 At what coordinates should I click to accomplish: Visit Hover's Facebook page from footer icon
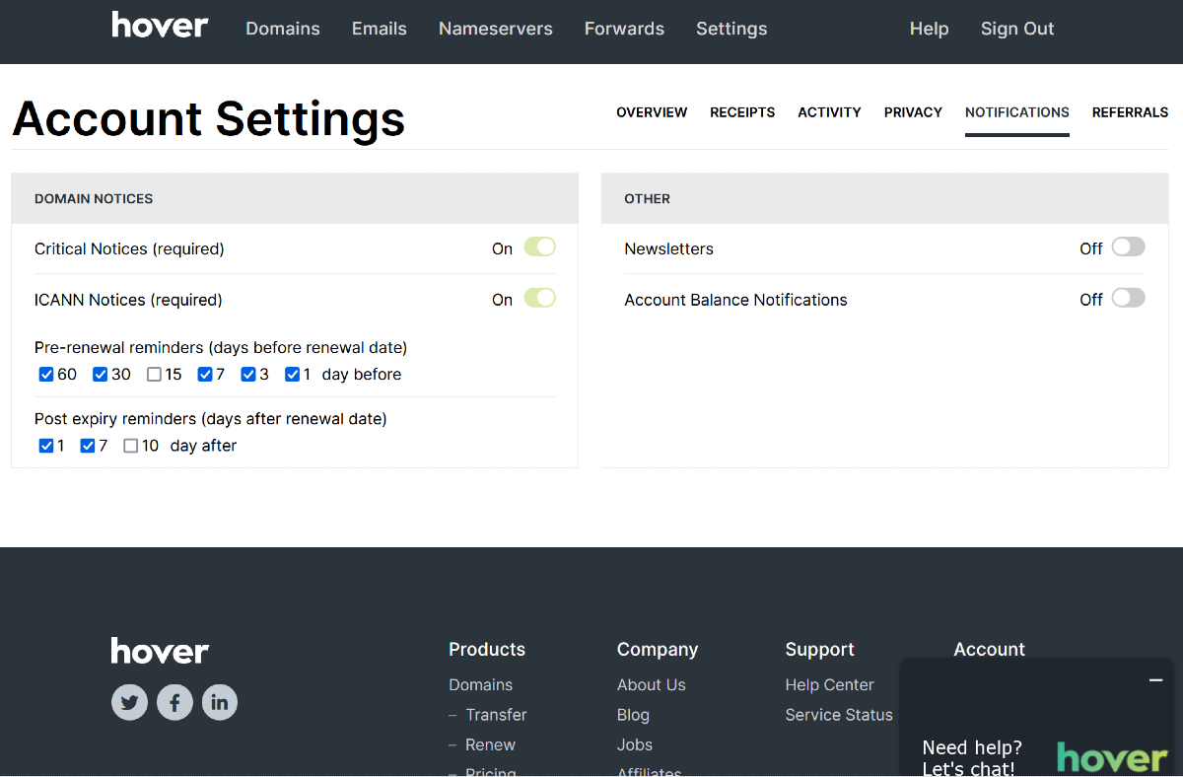click(x=174, y=702)
